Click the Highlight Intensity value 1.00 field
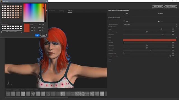Viewport: 179px width, 100px height. (173, 56)
